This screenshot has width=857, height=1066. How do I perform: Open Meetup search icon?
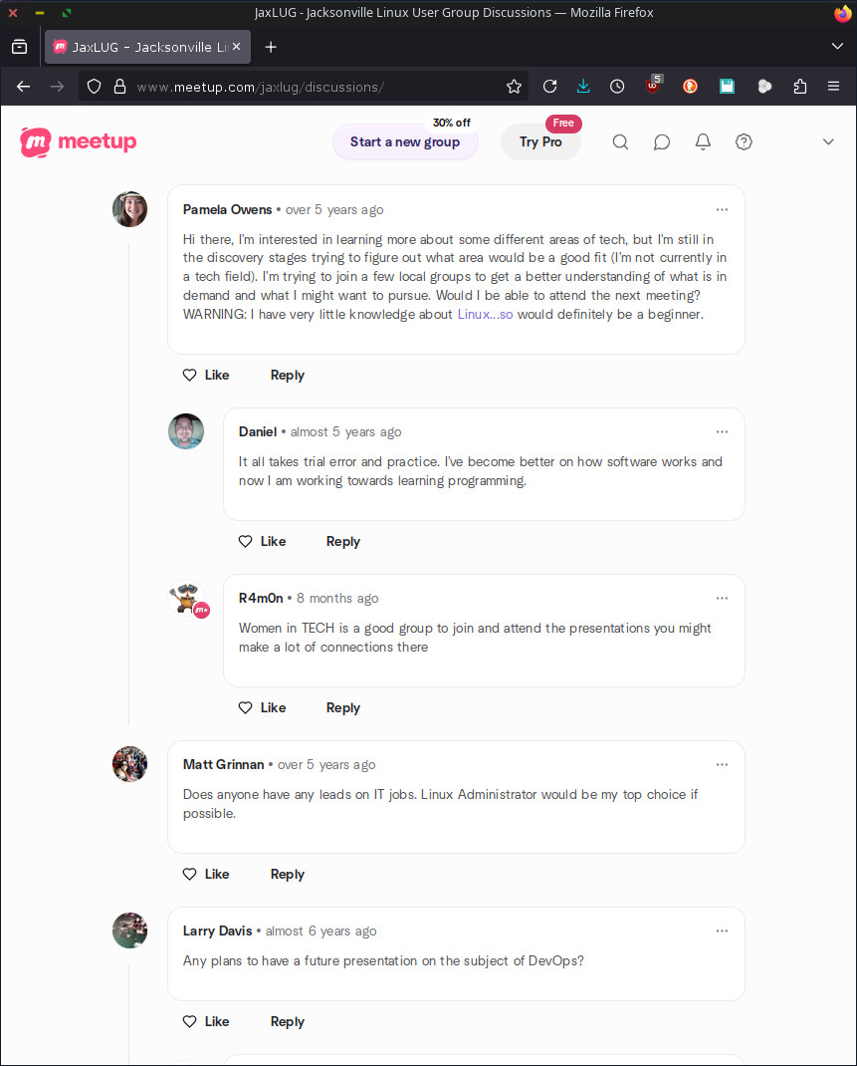pos(620,142)
